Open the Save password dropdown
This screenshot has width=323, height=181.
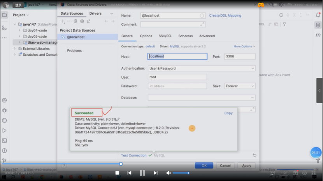240,86
